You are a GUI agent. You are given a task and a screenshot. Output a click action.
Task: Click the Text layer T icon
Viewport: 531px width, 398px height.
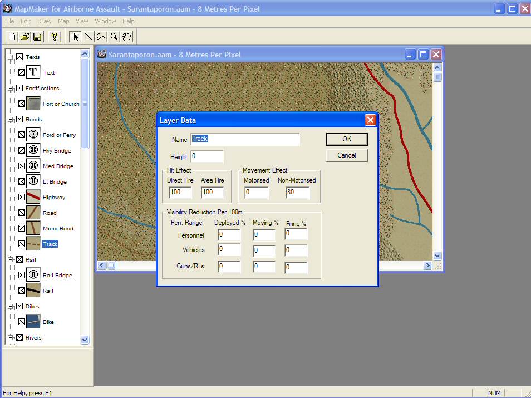pyautogui.click(x=33, y=72)
